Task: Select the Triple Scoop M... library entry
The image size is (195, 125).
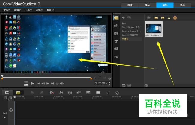Action: coord(131,31)
